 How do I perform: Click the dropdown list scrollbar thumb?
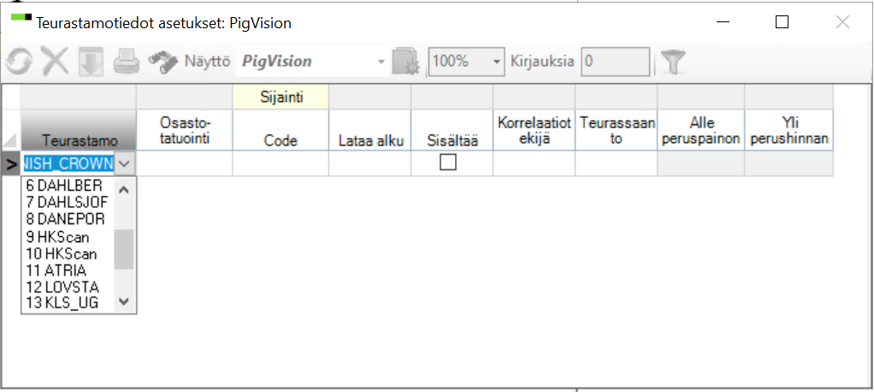(x=124, y=249)
